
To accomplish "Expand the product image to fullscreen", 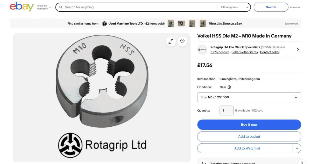I will click(171, 41).
